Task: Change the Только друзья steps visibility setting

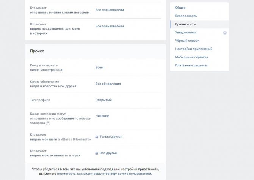Action: [x=111, y=137]
